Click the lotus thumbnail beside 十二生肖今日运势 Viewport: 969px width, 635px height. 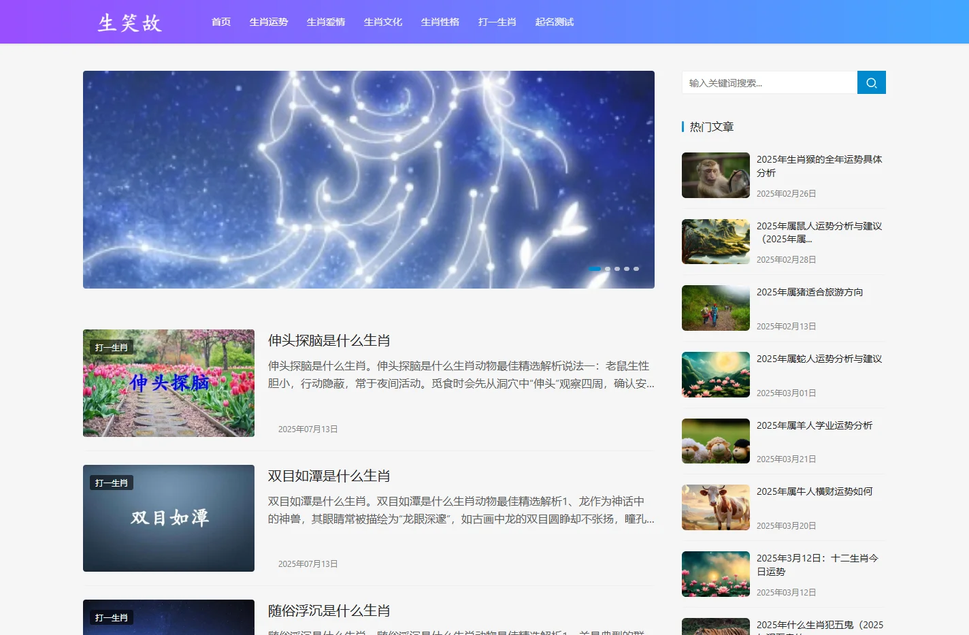click(x=716, y=574)
